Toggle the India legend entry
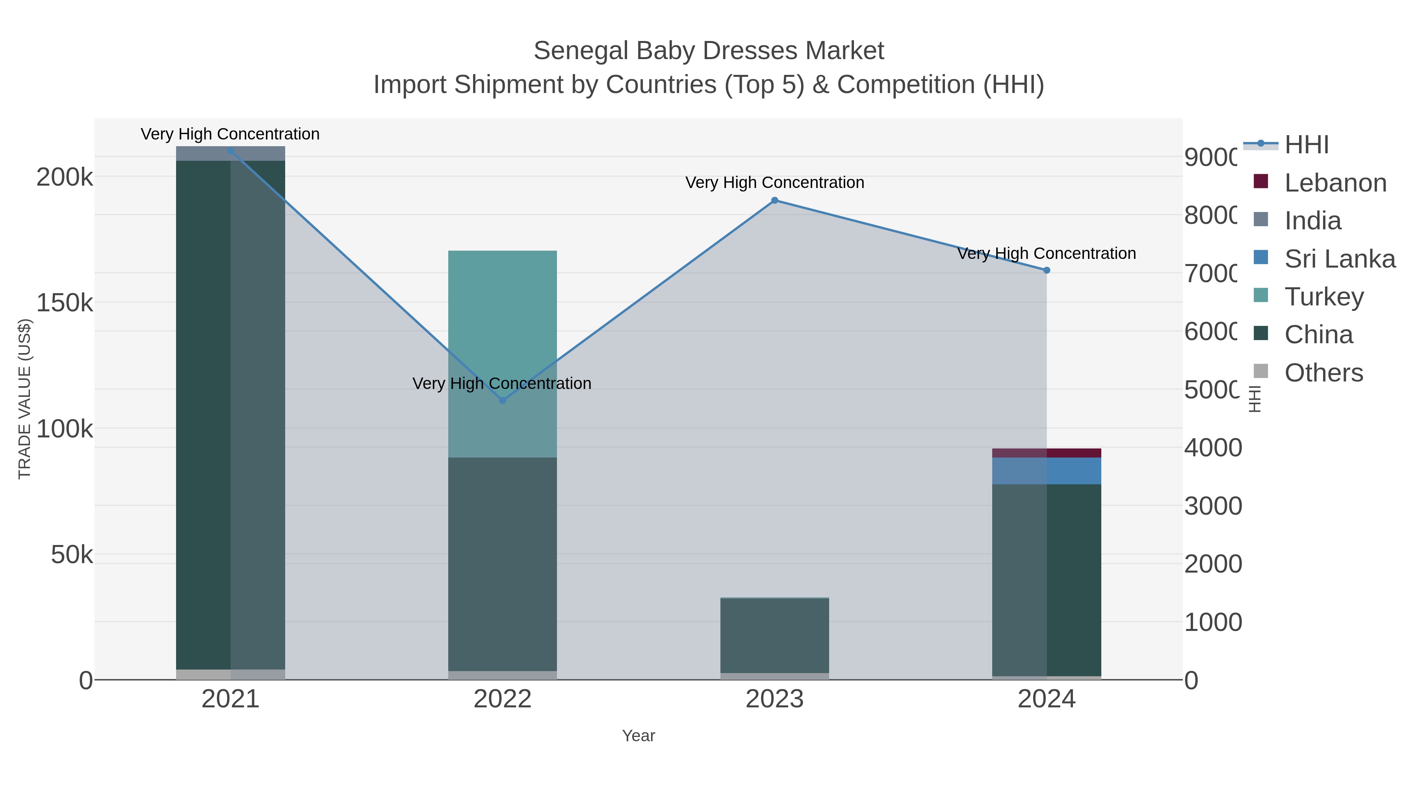This screenshot has width=1418, height=798. (1297, 221)
